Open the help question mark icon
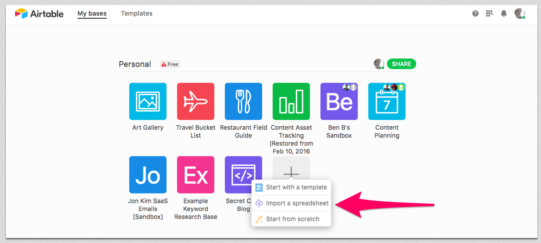 [x=475, y=13]
